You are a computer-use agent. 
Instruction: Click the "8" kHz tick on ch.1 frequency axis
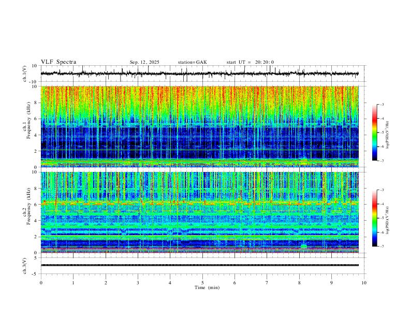(36, 103)
